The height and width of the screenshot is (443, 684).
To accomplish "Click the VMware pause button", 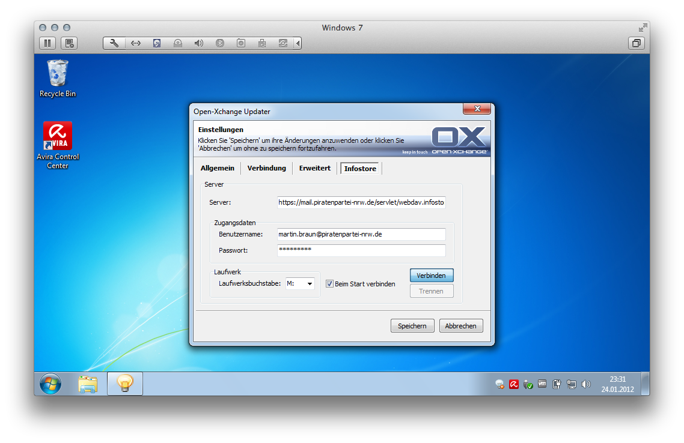I will pyautogui.click(x=47, y=43).
